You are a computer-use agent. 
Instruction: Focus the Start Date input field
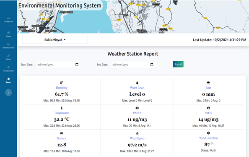(x=58, y=64)
